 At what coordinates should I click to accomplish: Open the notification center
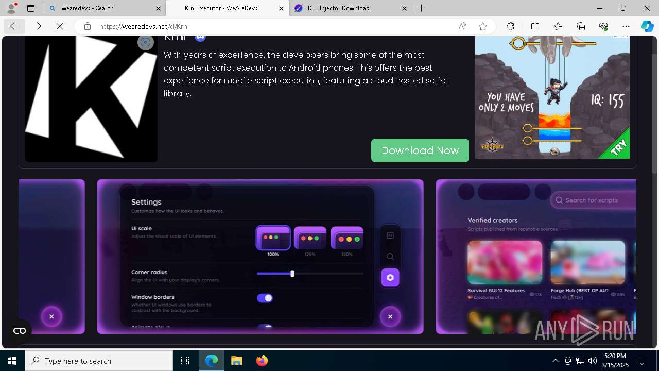coord(642,361)
